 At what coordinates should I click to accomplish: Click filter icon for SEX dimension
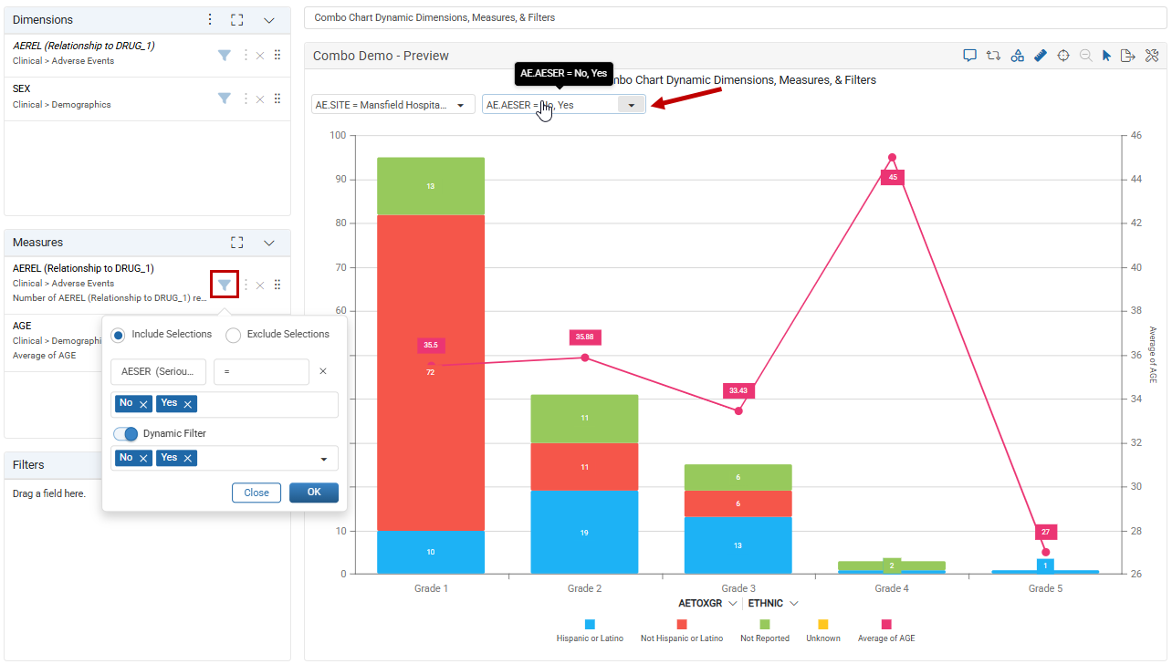pos(225,99)
